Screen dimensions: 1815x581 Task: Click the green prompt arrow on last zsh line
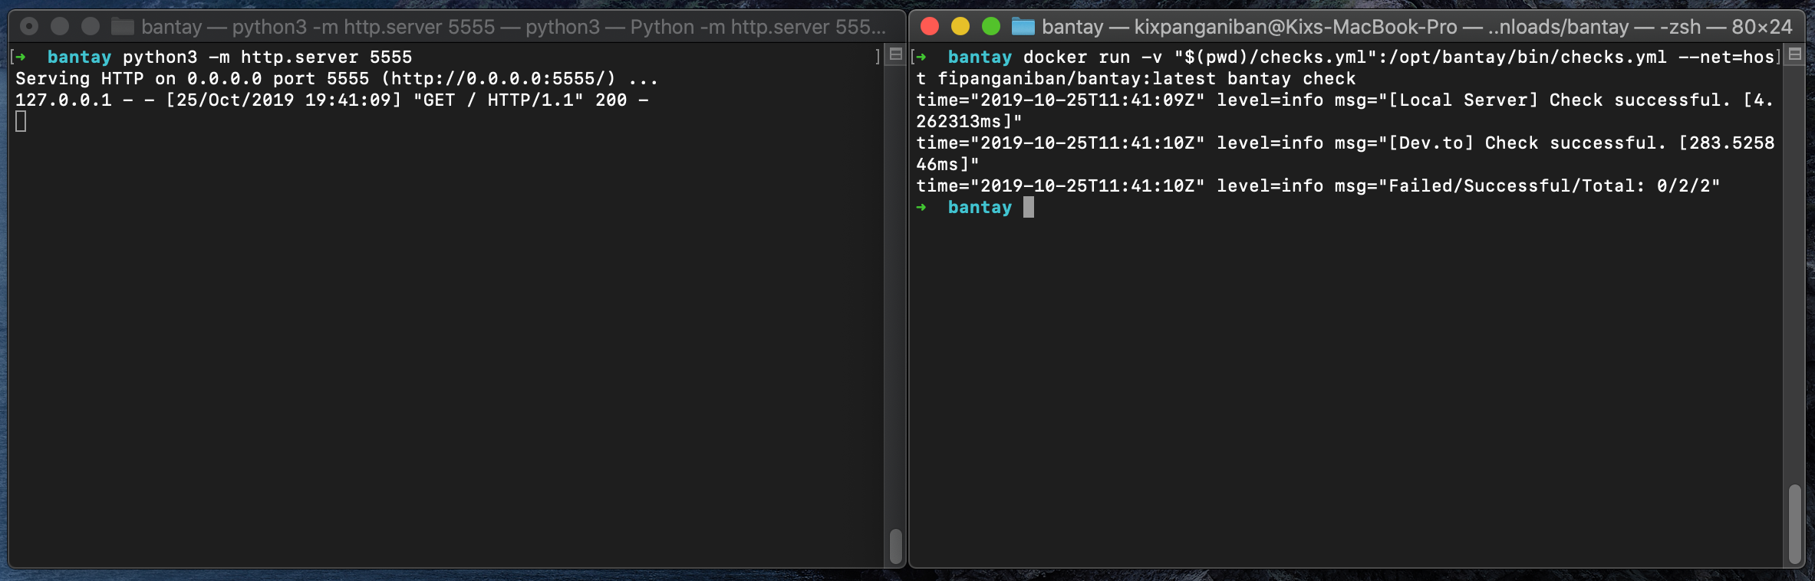click(921, 208)
